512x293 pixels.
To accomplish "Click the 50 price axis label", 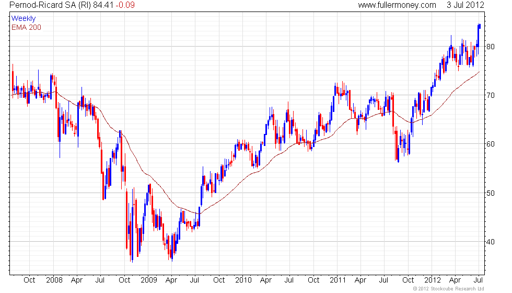I will pyautogui.click(x=491, y=193).
